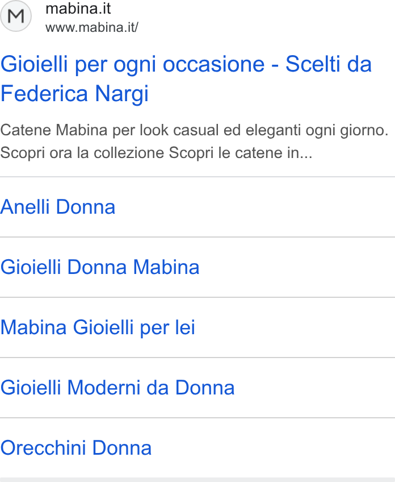Viewport: 395px width, 482px height.
Task: Open the 'Gioielli per ogni occasione' headline
Action: [186, 78]
